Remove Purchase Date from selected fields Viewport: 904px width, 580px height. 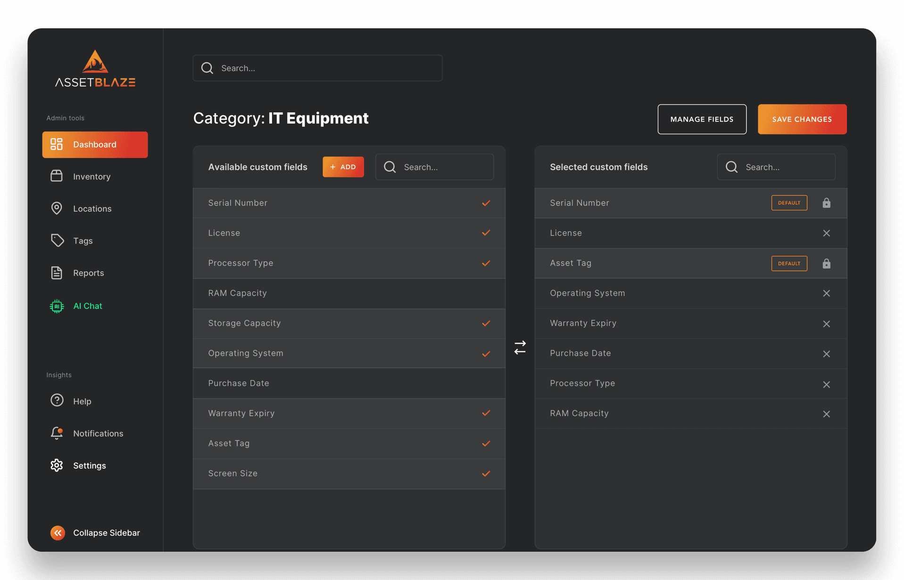[x=826, y=354]
